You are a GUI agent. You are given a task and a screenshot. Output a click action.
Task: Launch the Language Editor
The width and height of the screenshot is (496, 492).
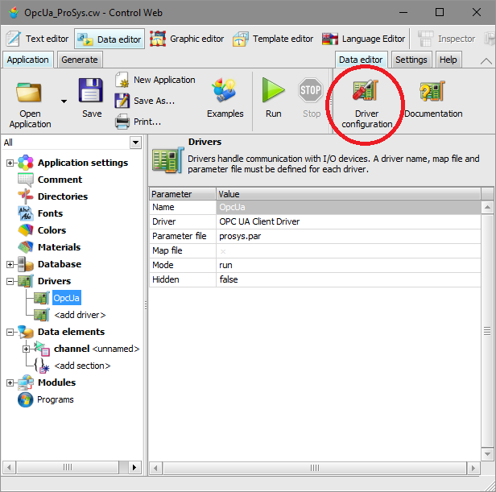pos(363,39)
